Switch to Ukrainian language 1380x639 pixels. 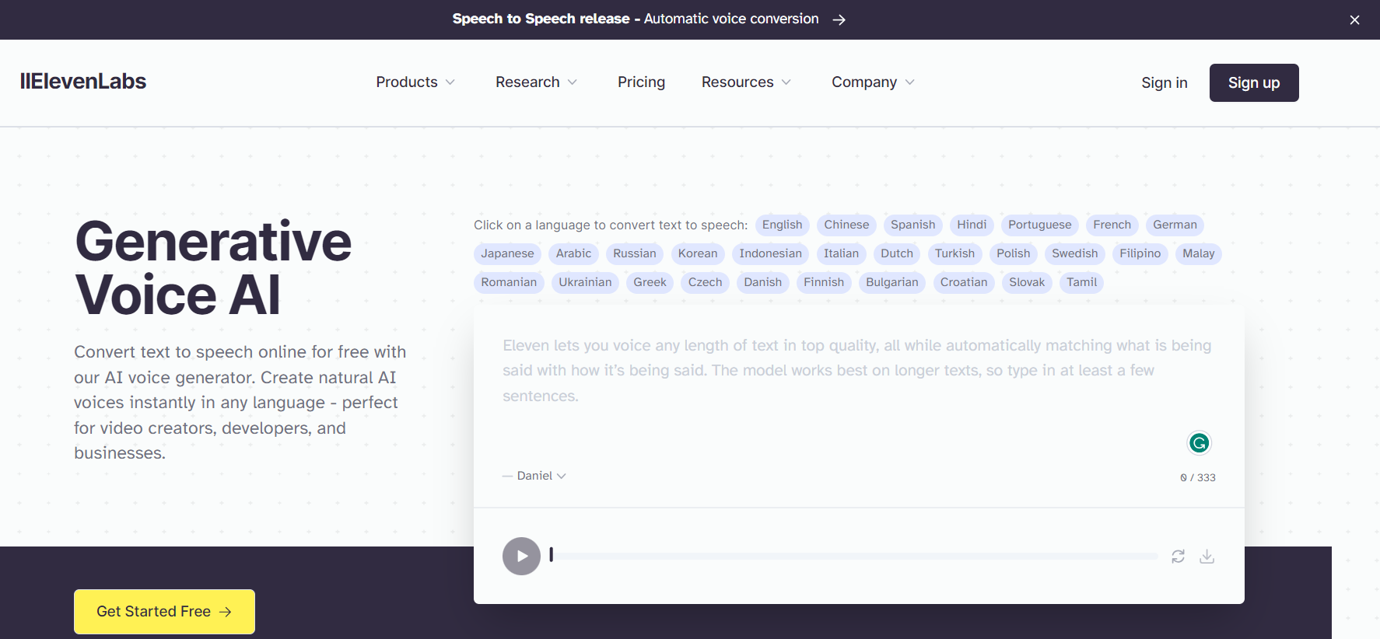click(x=585, y=282)
